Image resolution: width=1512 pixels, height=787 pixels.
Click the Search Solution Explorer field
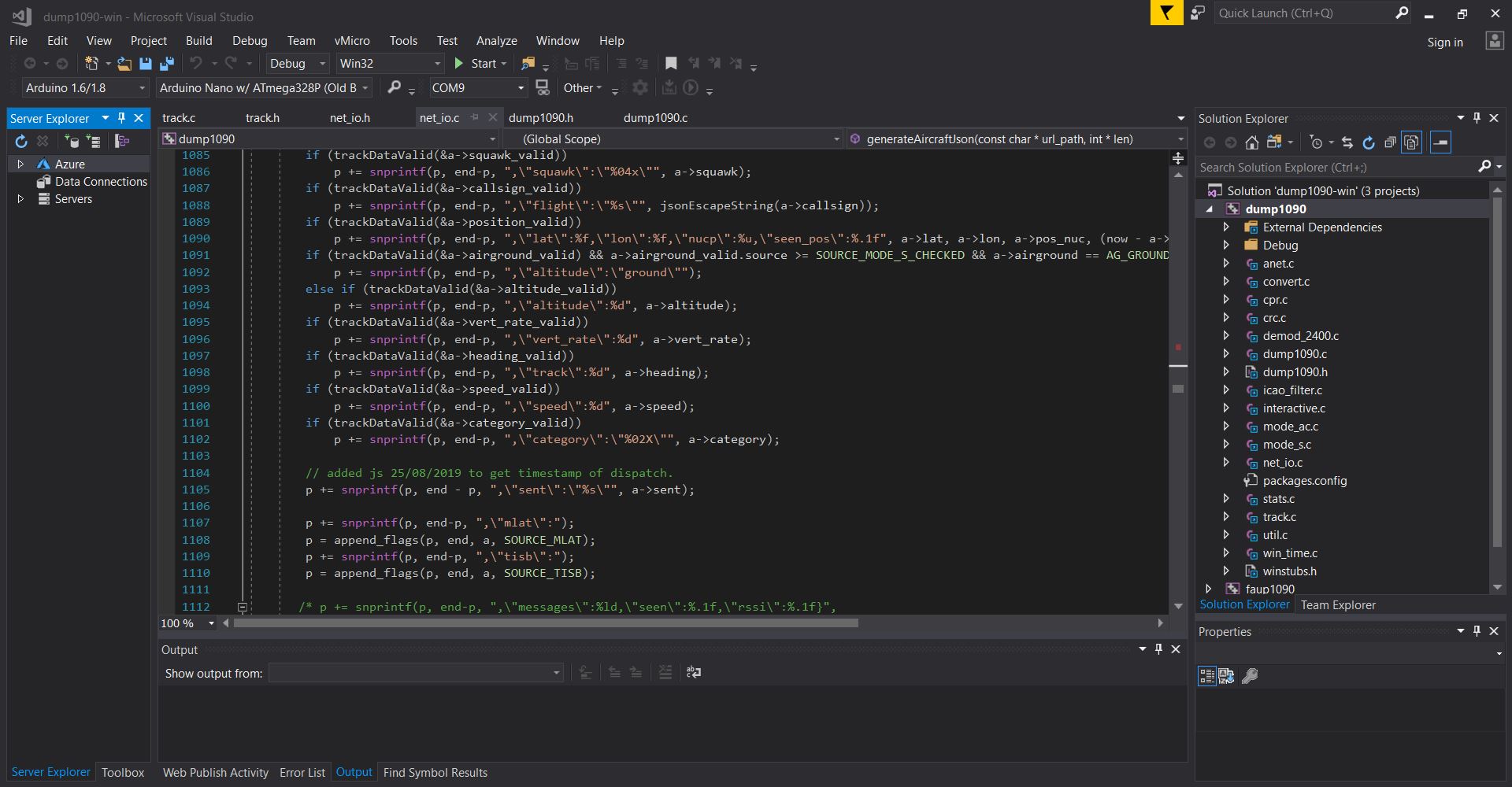[x=1336, y=167]
